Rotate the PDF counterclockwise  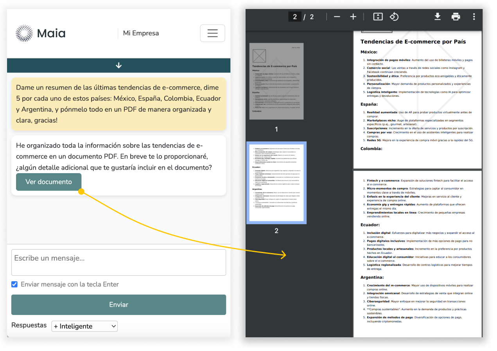click(394, 17)
